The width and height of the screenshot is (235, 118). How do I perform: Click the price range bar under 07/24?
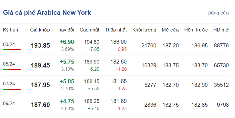click(12, 89)
